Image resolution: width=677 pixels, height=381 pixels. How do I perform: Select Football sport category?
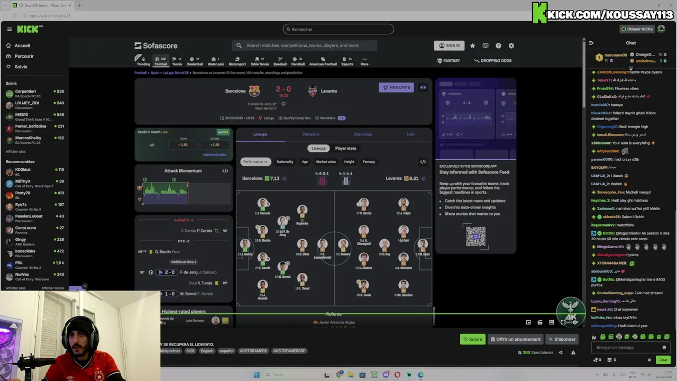tap(161, 61)
